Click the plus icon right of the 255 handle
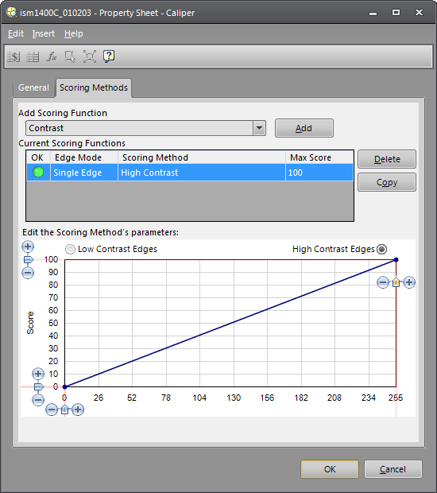The height and width of the screenshot is (493, 437). coord(409,282)
